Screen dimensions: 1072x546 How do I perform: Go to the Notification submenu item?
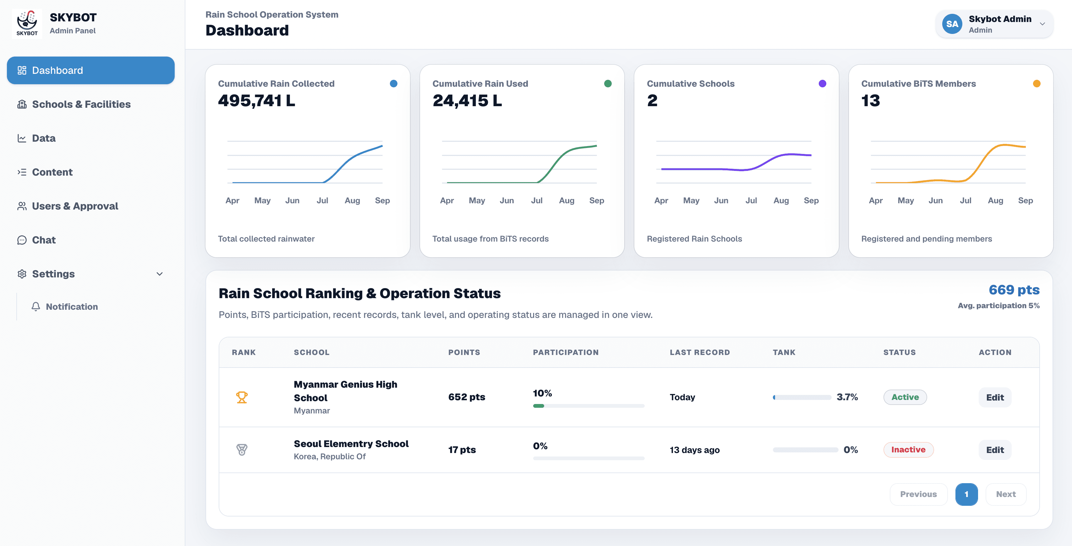[x=72, y=307]
